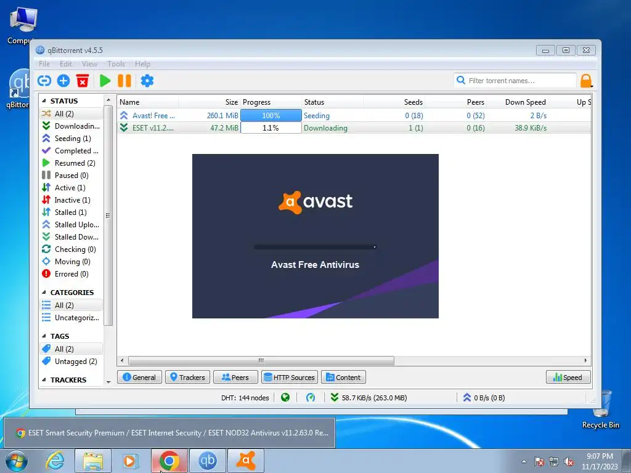Sort by the Seeds column header

pos(394,102)
